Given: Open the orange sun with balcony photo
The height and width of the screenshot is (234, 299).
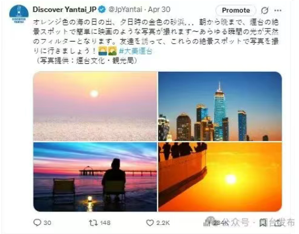Looking at the screenshot, I should tap(220, 177).
